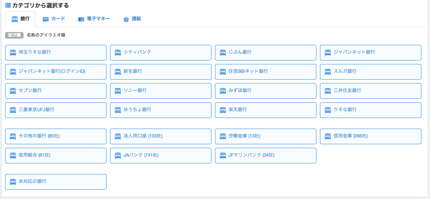Click the card icon in カード tab
This screenshot has width=430, height=199.
click(46, 19)
